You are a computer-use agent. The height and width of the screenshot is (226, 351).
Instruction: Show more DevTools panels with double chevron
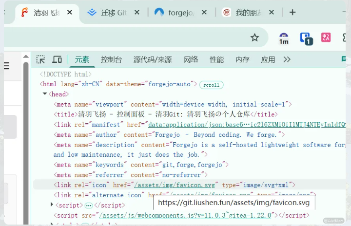[287, 59]
